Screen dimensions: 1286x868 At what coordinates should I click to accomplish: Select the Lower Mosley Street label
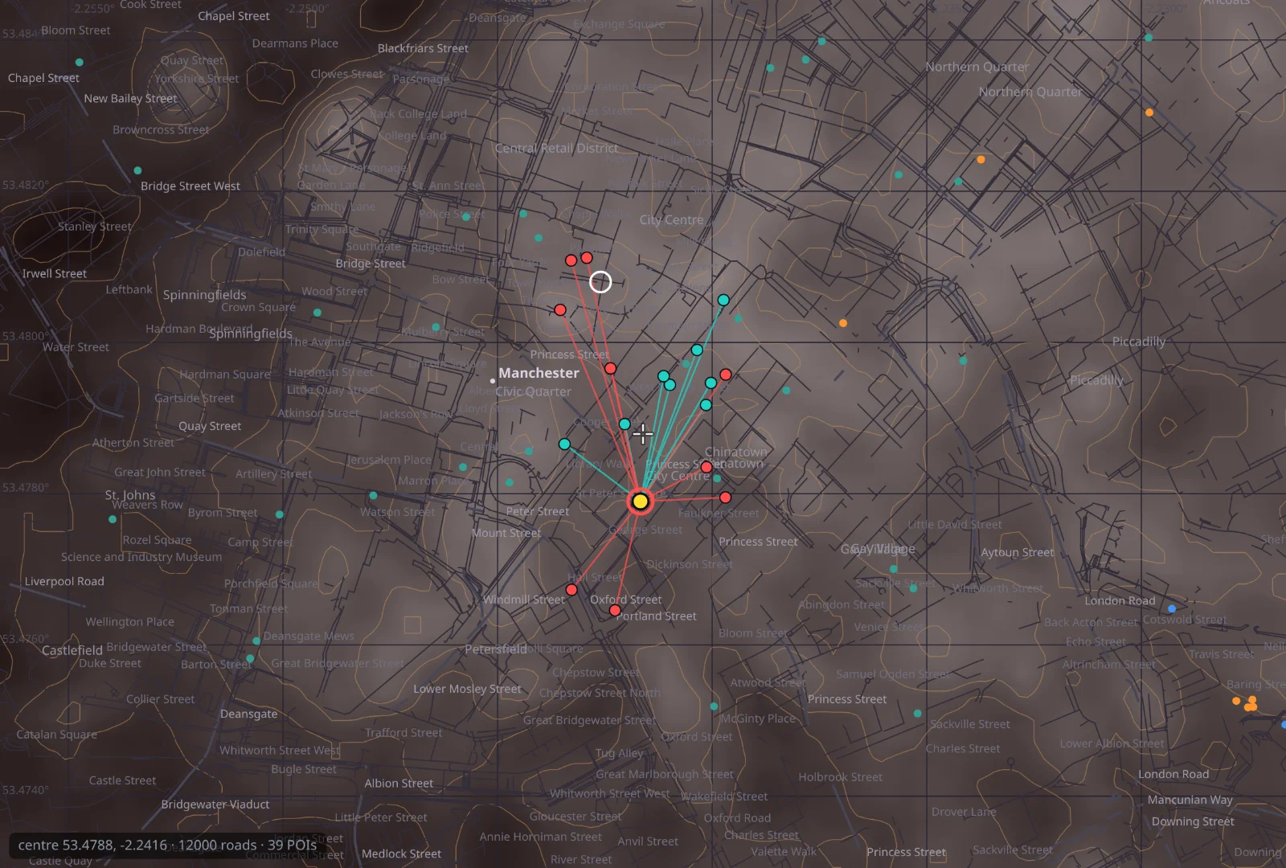[467, 689]
